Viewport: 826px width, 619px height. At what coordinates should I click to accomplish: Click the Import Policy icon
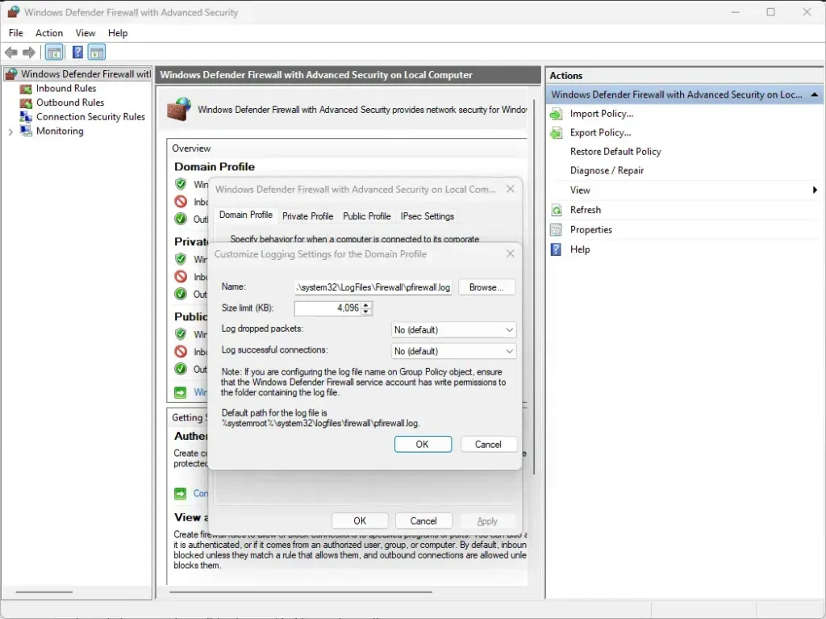557,114
